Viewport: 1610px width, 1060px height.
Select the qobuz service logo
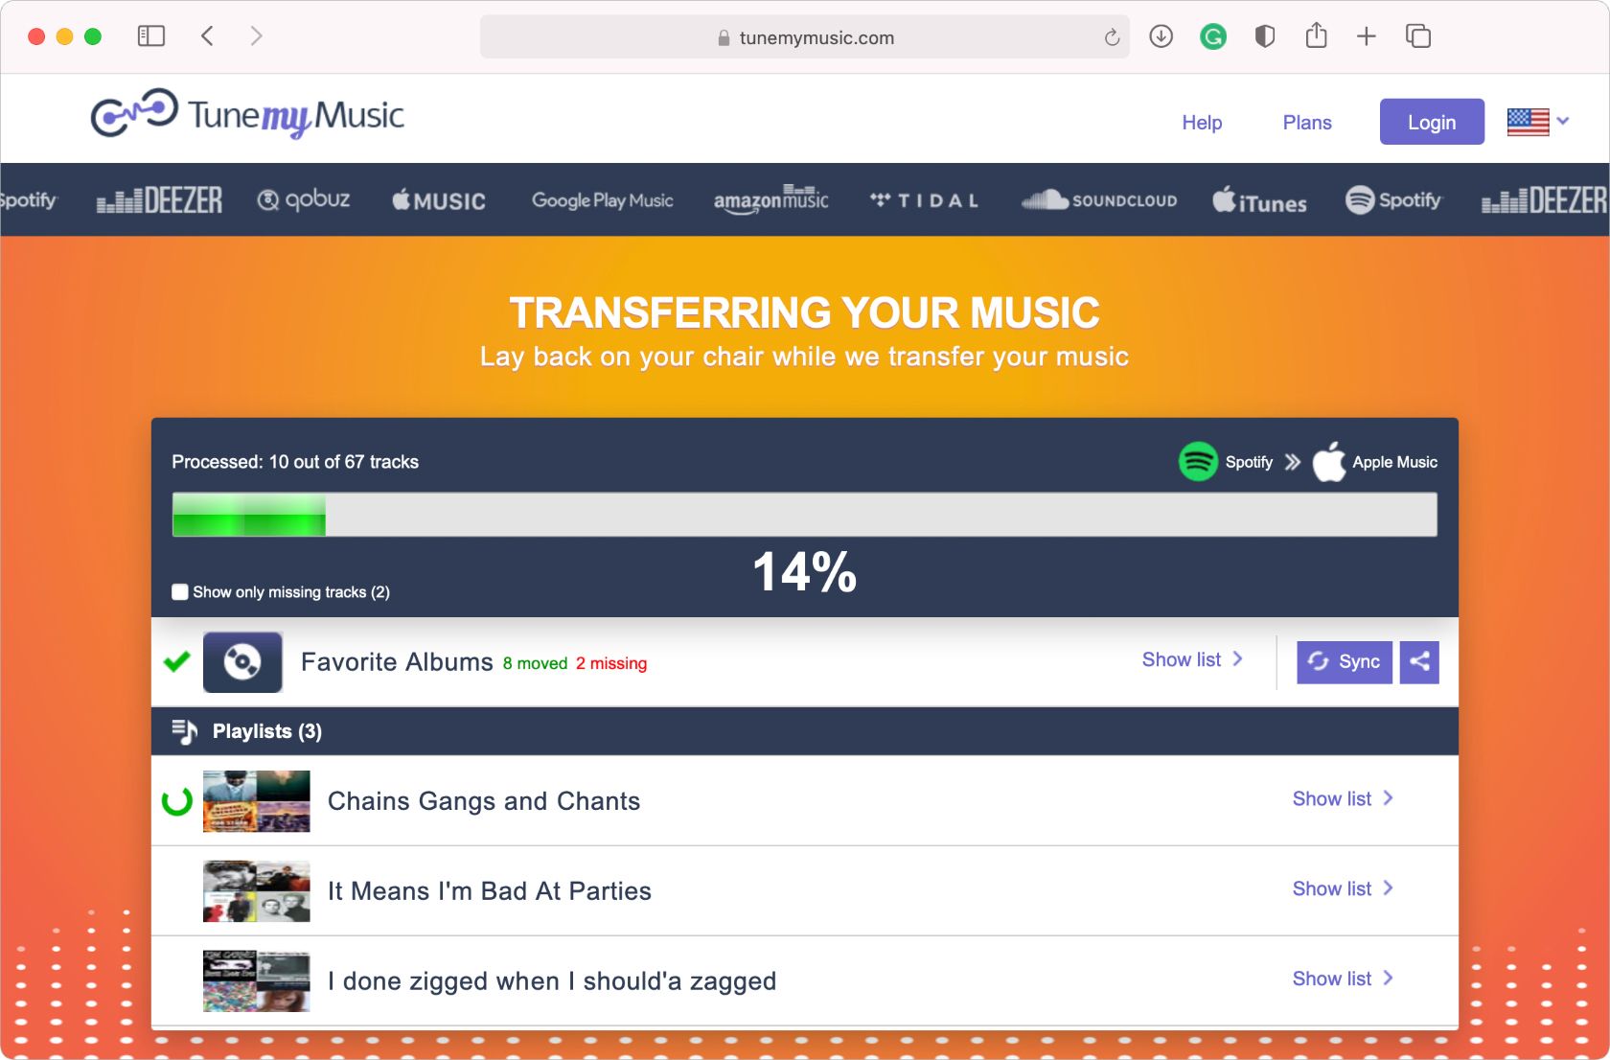304,199
